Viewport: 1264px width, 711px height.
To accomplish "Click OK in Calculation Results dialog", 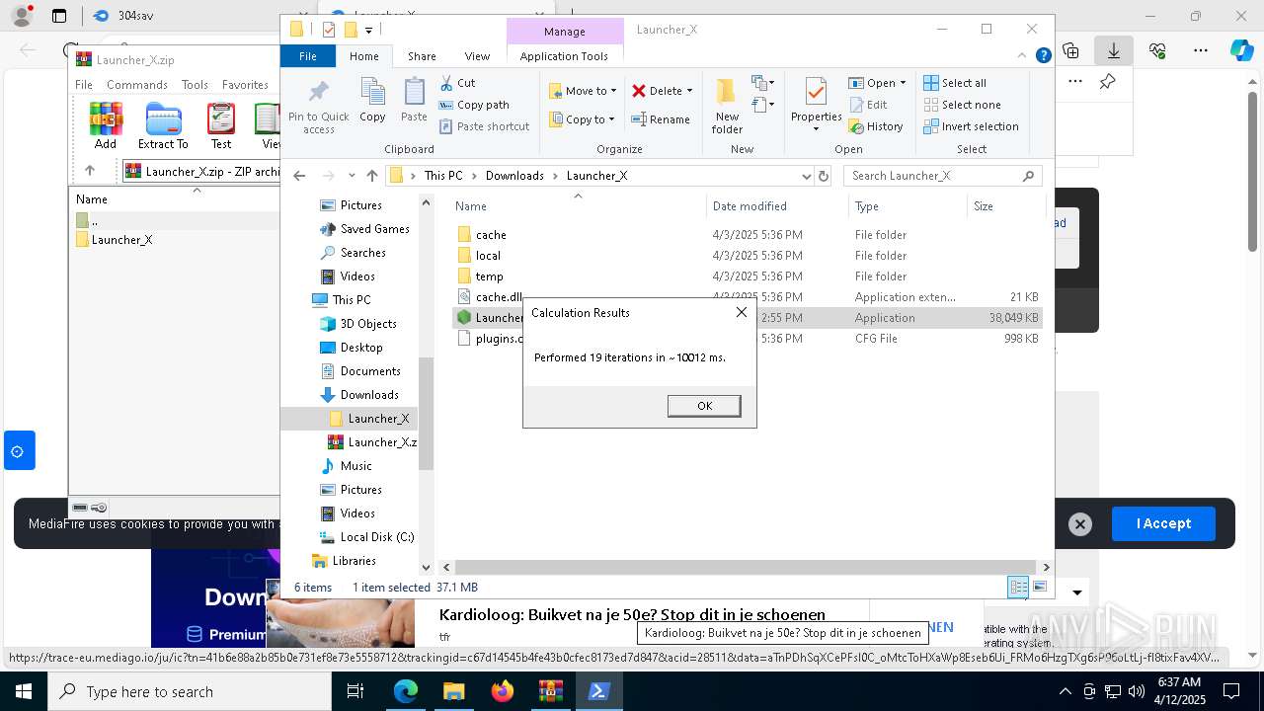I will [704, 406].
